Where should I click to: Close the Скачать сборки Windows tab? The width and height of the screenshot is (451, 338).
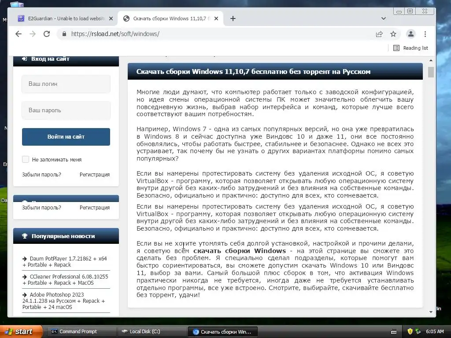click(x=216, y=18)
